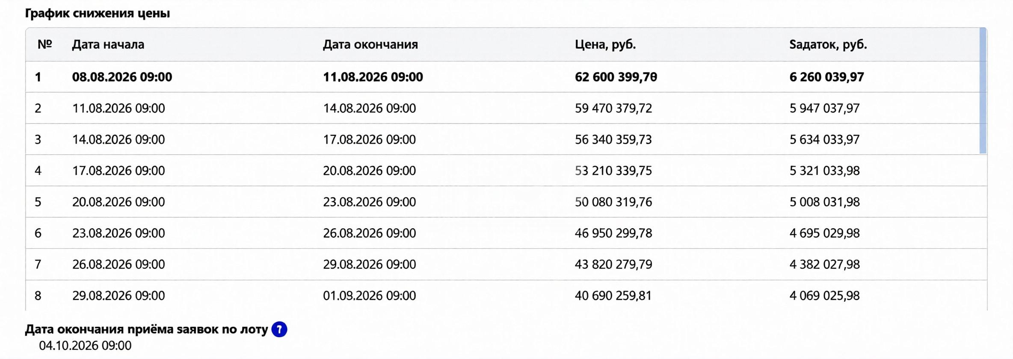Click the 'Цена, руб.' column header

[x=605, y=44]
